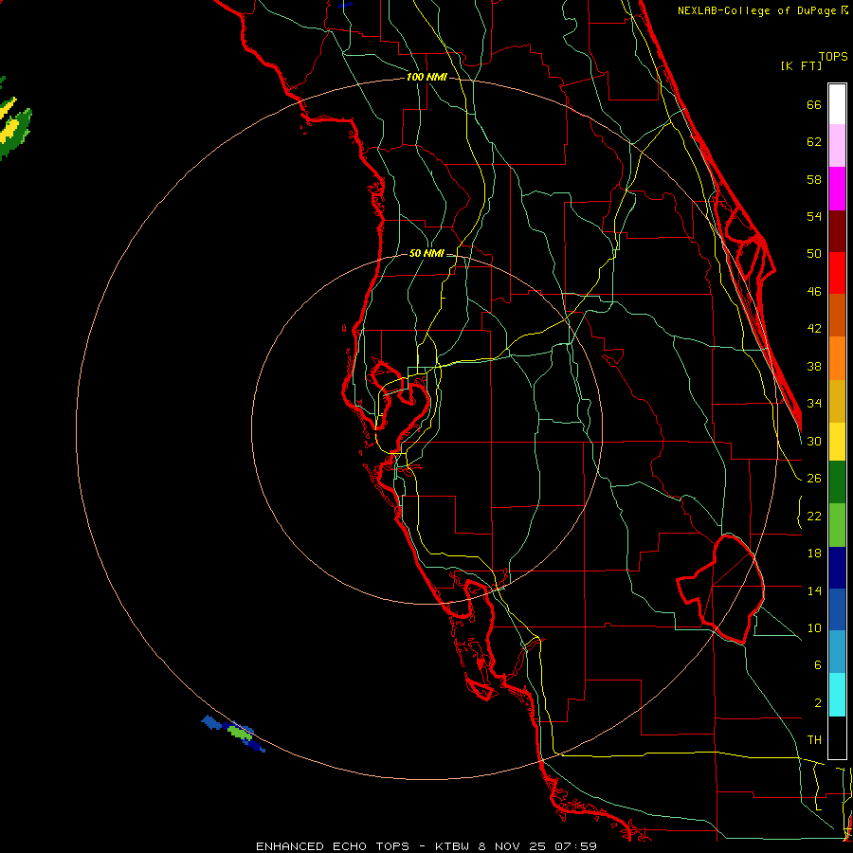Click the '50' legend value
This screenshot has height=853, width=853.
(x=814, y=253)
